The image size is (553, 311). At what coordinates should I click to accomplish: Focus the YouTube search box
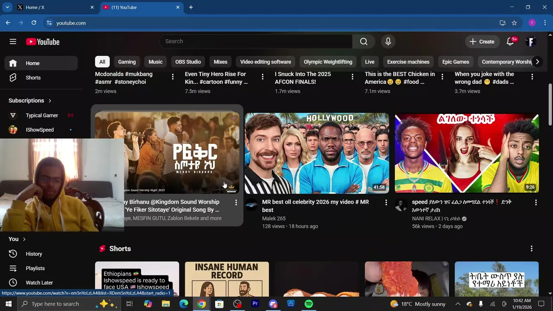pos(256,41)
